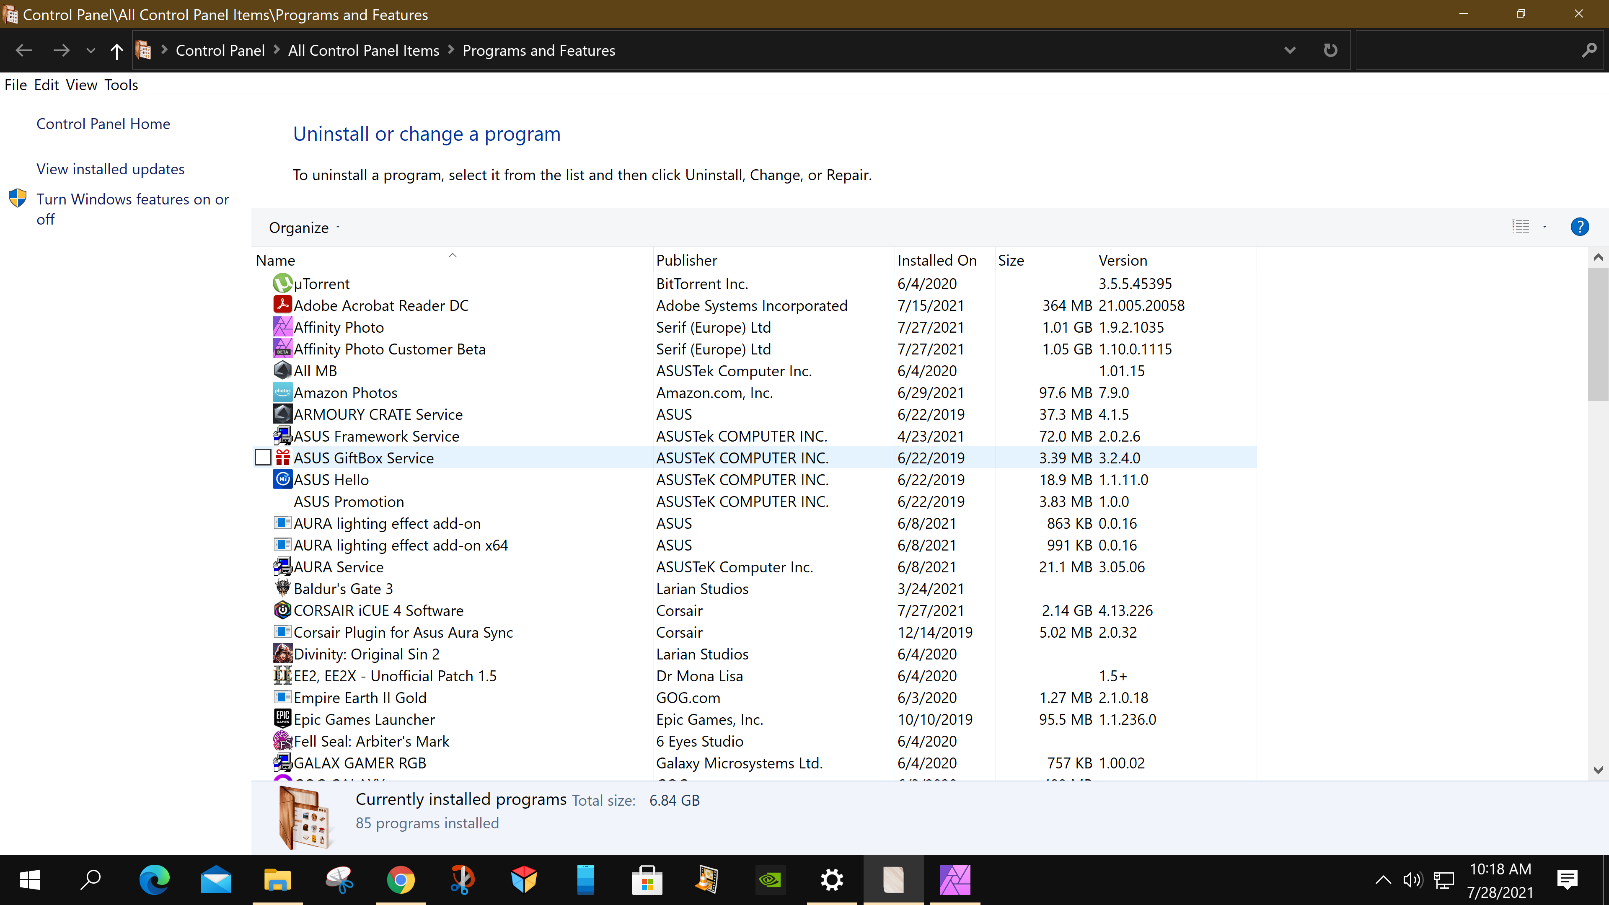
Task: Click the Version column header
Action: tap(1175, 260)
